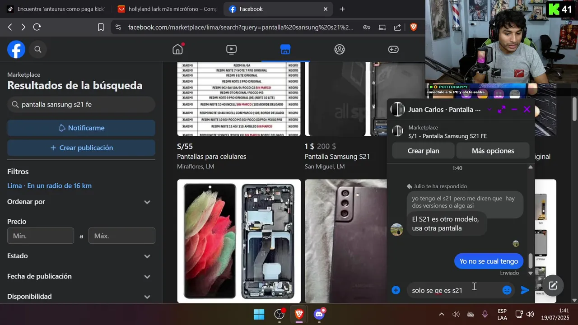
Task: Open dark phone back camera listing photo
Action: (x=345, y=241)
